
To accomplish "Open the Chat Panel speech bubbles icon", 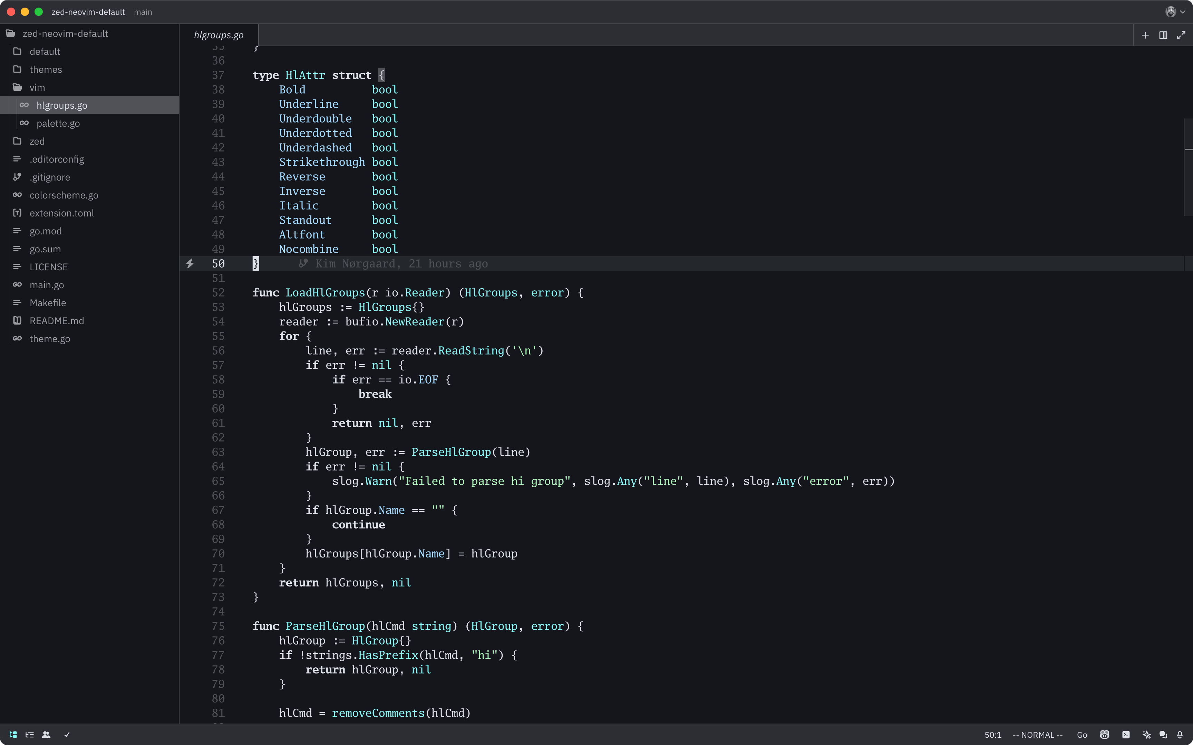I will click(1163, 735).
